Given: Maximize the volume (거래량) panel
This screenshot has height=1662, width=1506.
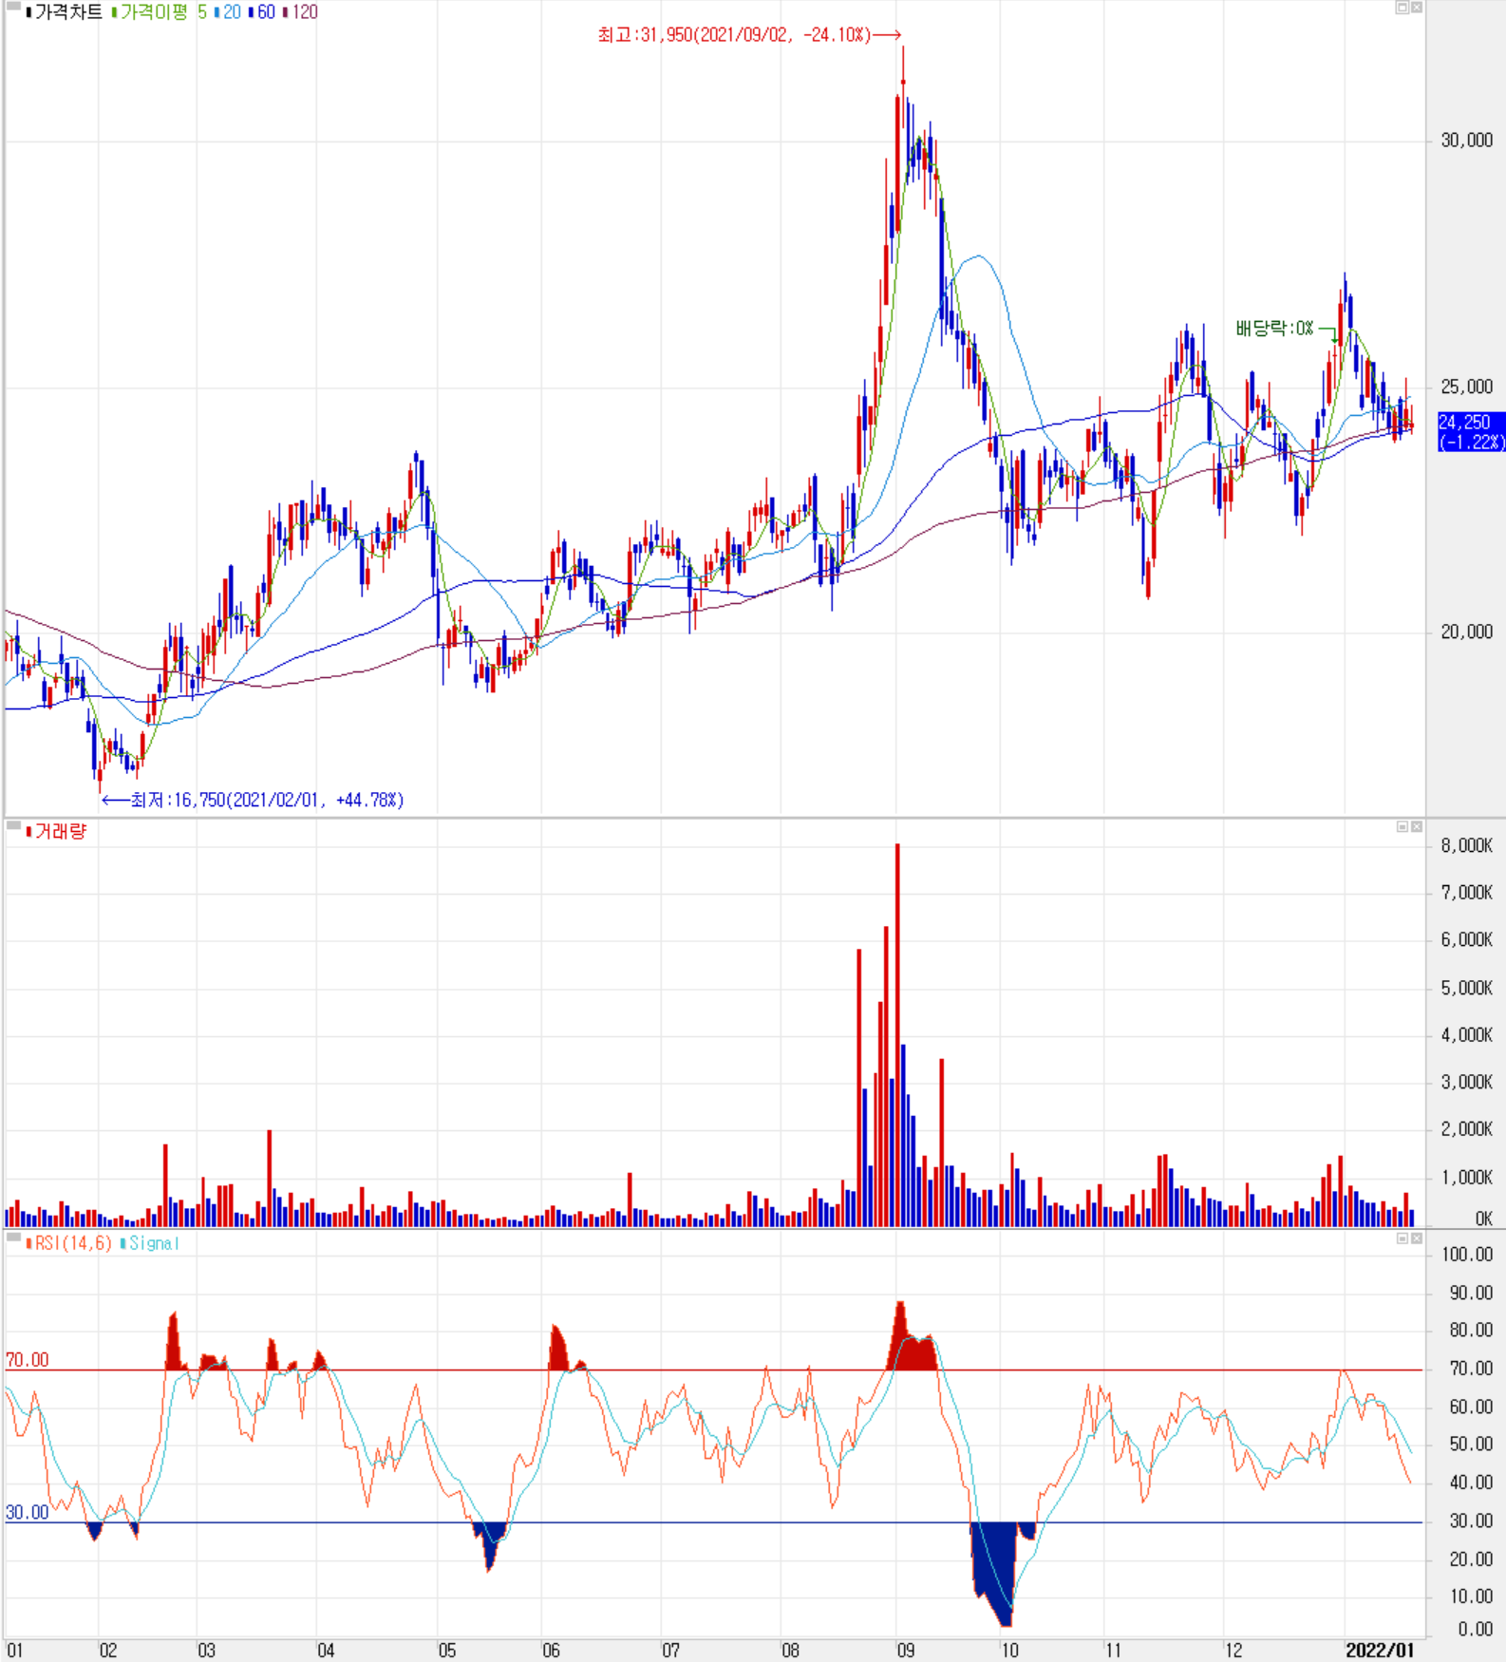Looking at the screenshot, I should point(1402,827).
